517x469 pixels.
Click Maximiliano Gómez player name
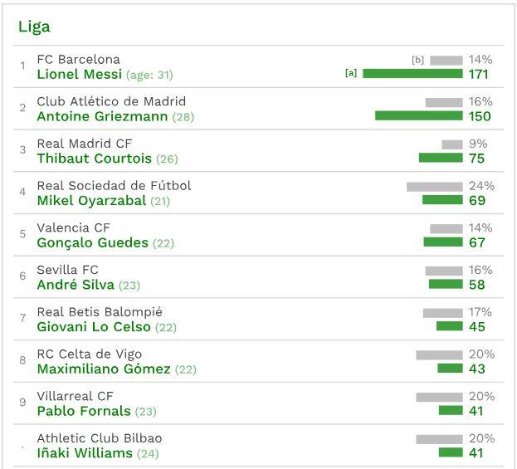coord(104,369)
